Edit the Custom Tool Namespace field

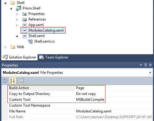114,105
